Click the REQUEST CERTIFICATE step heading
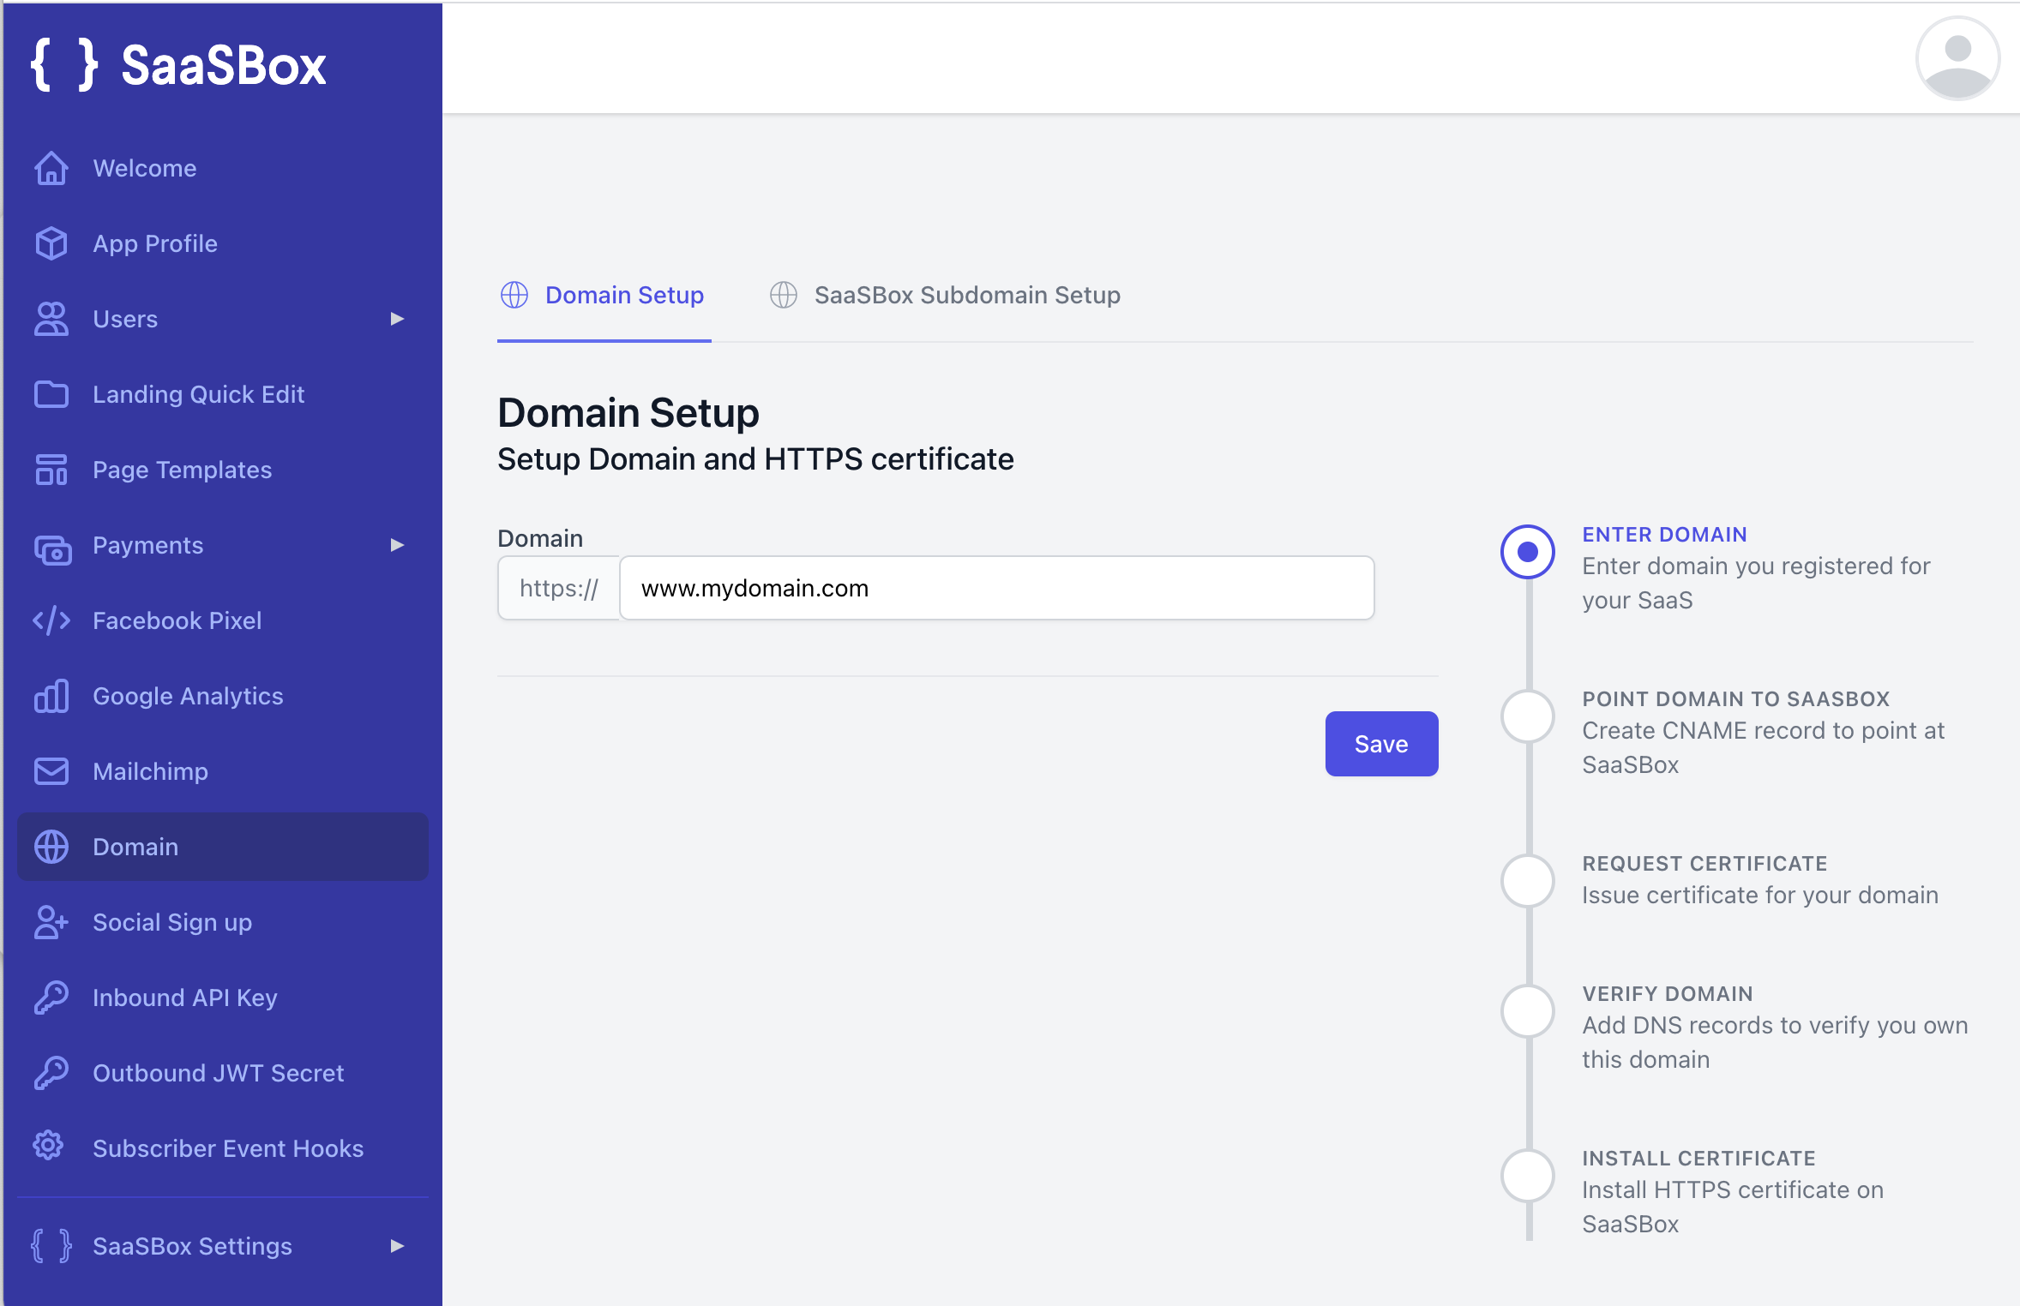 pyautogui.click(x=1704, y=864)
